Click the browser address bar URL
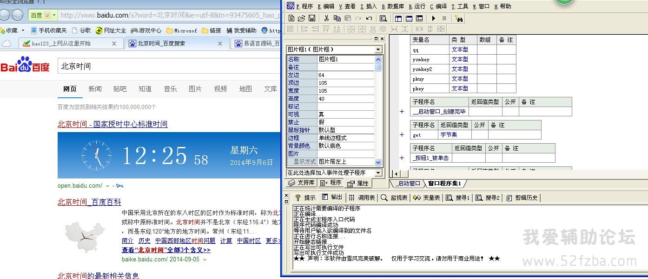Viewport: 648px width, 279px height. pyautogui.click(x=170, y=15)
